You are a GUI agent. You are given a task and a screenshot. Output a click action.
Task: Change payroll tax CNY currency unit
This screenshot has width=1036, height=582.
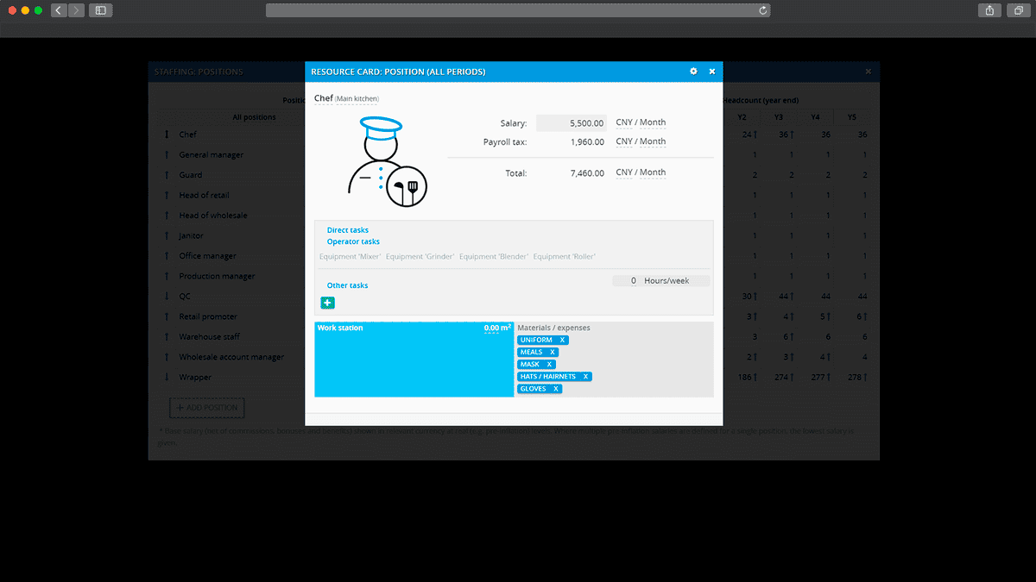click(x=623, y=141)
